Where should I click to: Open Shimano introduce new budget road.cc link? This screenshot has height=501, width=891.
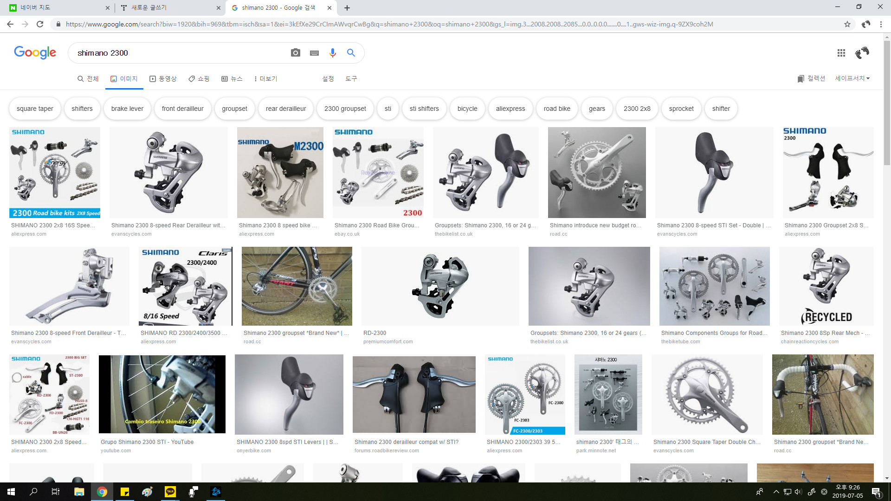click(595, 225)
